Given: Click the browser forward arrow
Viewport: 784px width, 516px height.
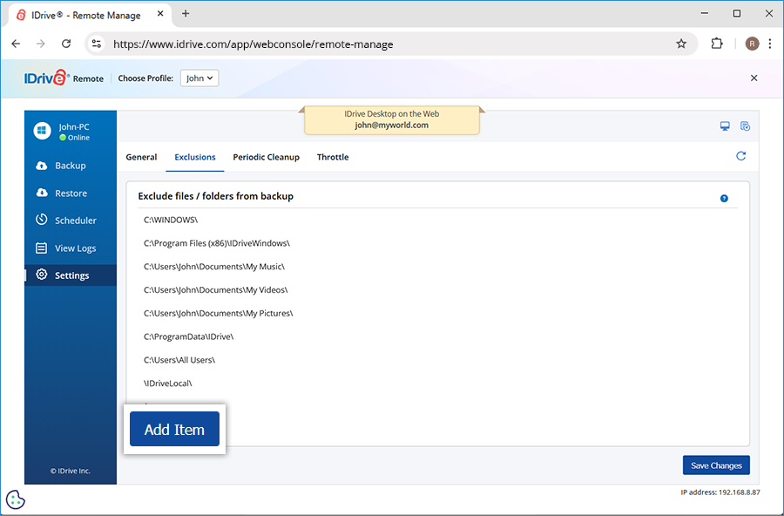Looking at the screenshot, I should (40, 44).
